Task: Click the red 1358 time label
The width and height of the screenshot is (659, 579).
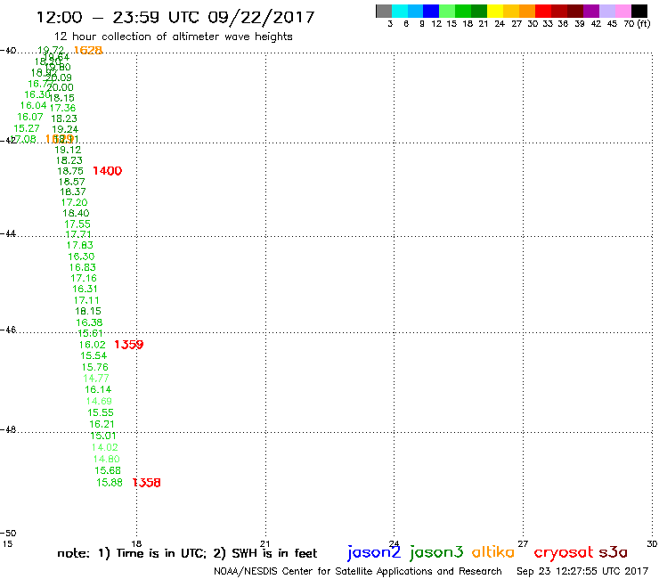Action: 146,483
